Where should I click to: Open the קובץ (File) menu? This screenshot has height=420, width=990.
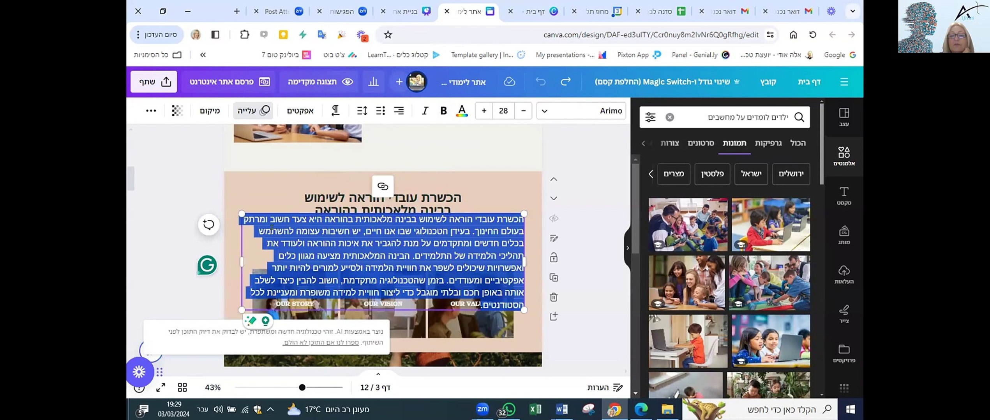(768, 82)
